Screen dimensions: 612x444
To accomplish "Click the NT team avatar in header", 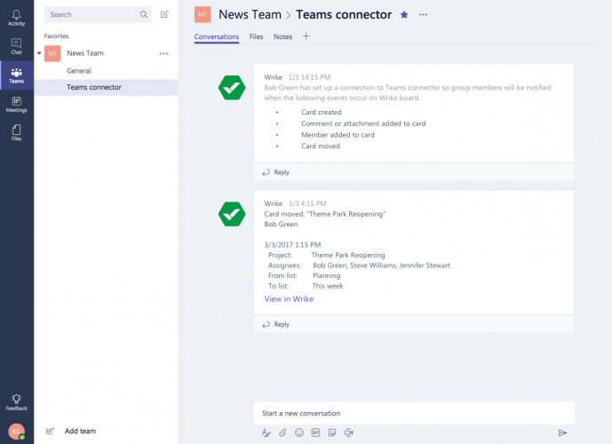I will coord(203,15).
